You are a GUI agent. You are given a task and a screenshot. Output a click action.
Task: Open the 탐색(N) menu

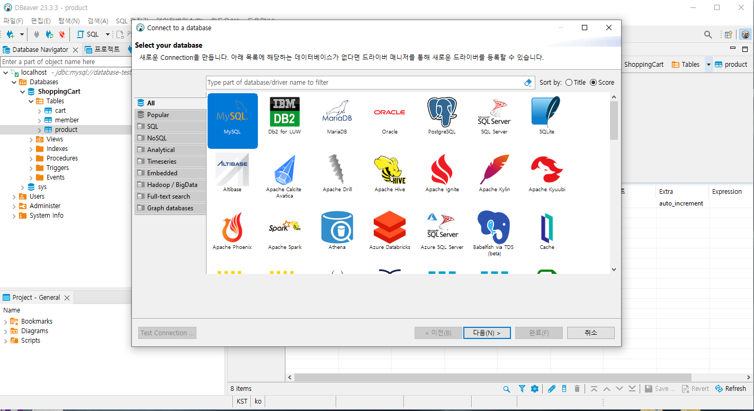point(69,21)
